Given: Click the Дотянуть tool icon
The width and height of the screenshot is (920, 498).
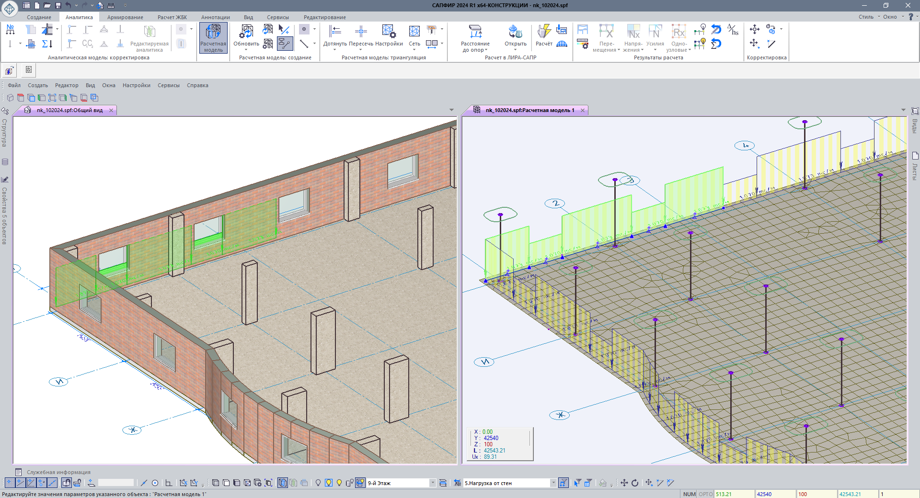Looking at the screenshot, I should (x=334, y=32).
